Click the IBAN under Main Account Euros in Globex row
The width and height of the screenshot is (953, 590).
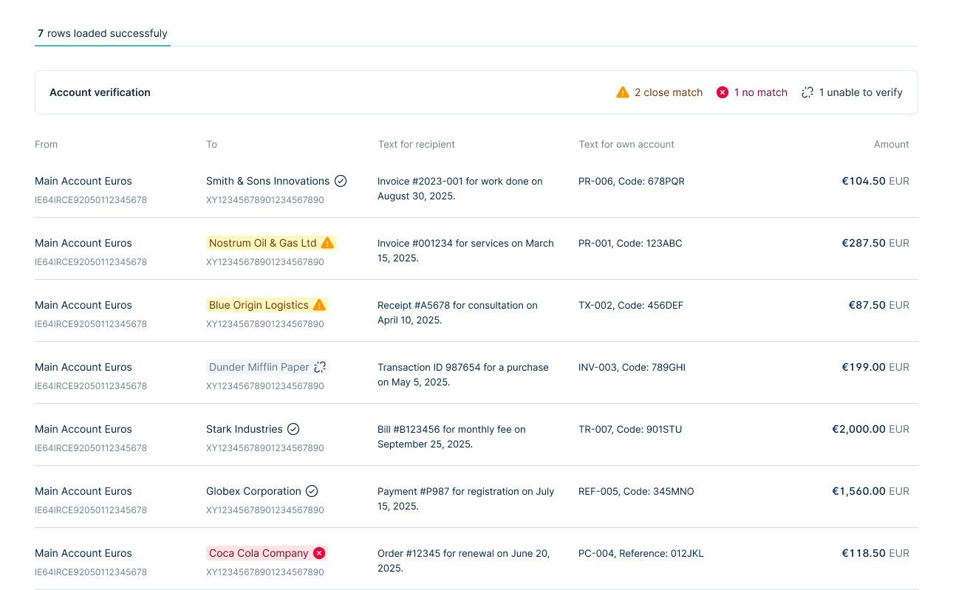pos(91,510)
